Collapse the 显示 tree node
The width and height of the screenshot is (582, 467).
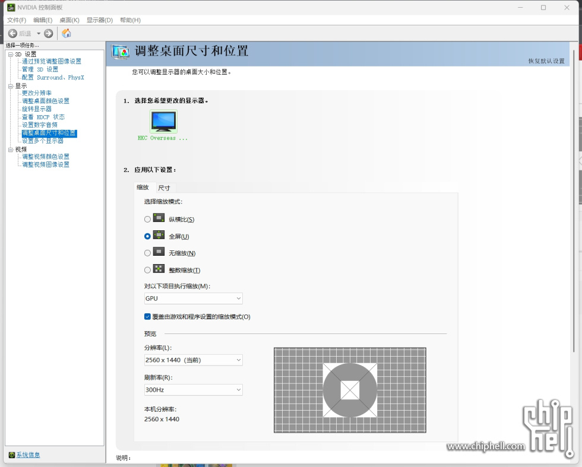(11, 86)
